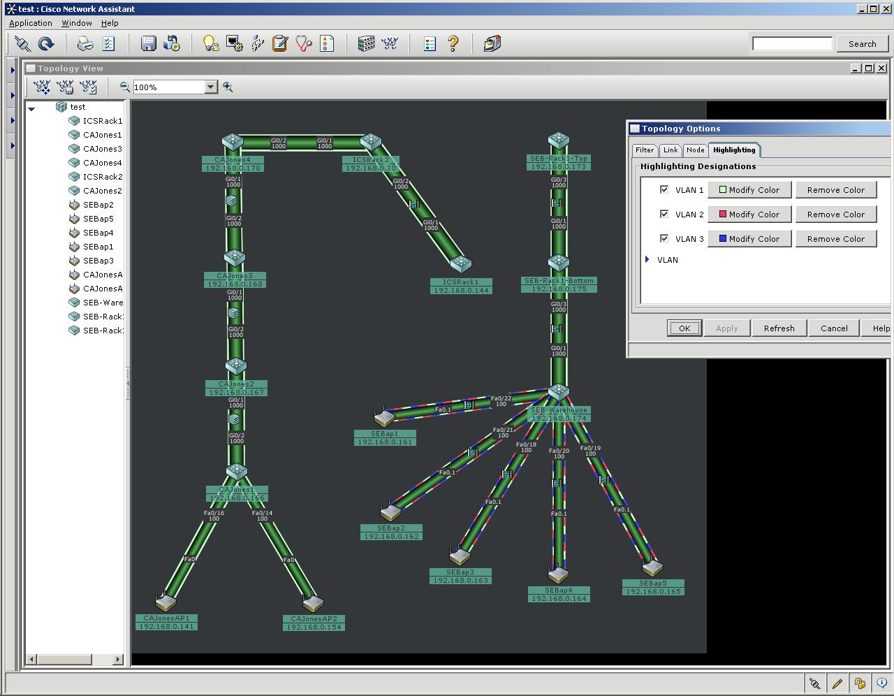The image size is (894, 696).
Task: Click the Feedback mailbox icon
Action: point(492,44)
